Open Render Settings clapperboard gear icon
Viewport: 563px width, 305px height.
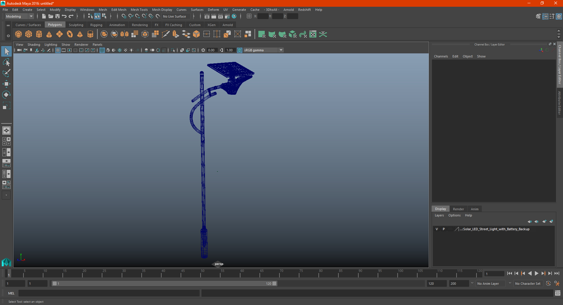click(x=227, y=16)
